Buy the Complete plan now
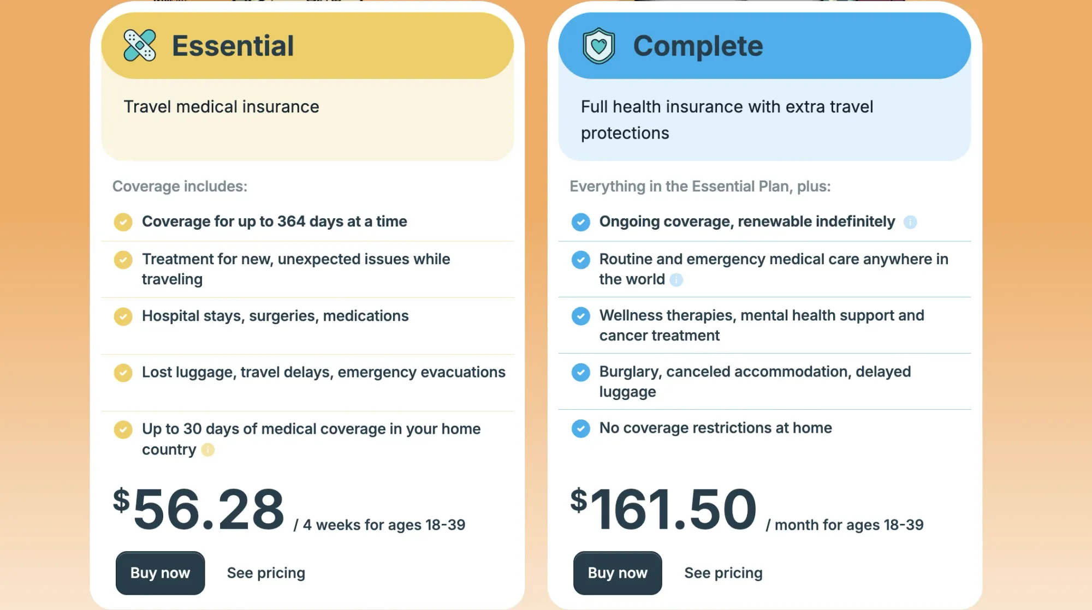The height and width of the screenshot is (610, 1092). [618, 573]
